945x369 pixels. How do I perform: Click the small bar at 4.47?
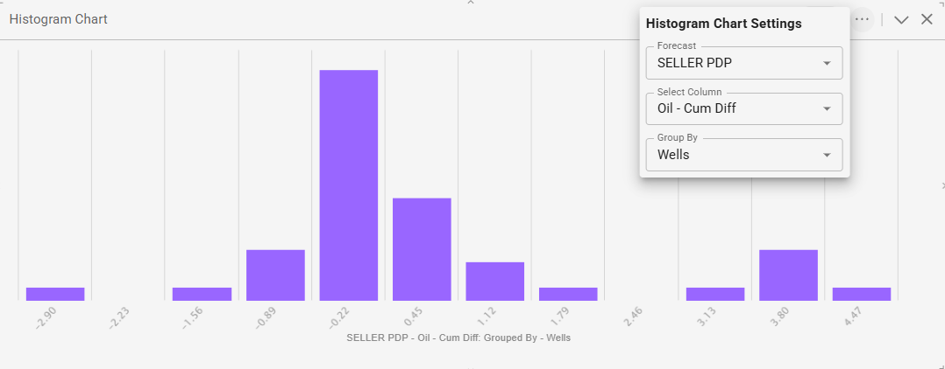point(862,294)
